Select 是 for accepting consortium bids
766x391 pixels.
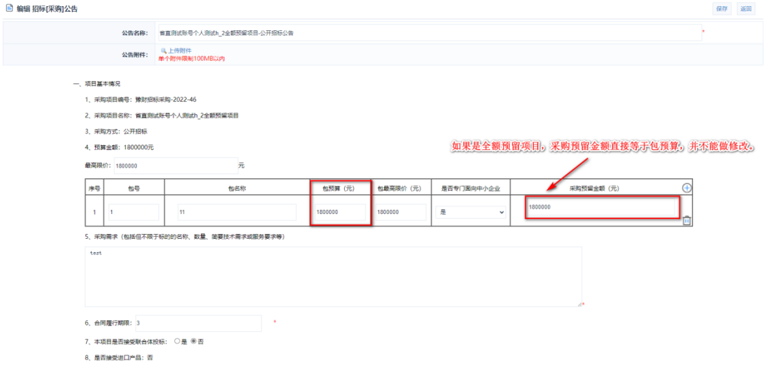click(177, 341)
